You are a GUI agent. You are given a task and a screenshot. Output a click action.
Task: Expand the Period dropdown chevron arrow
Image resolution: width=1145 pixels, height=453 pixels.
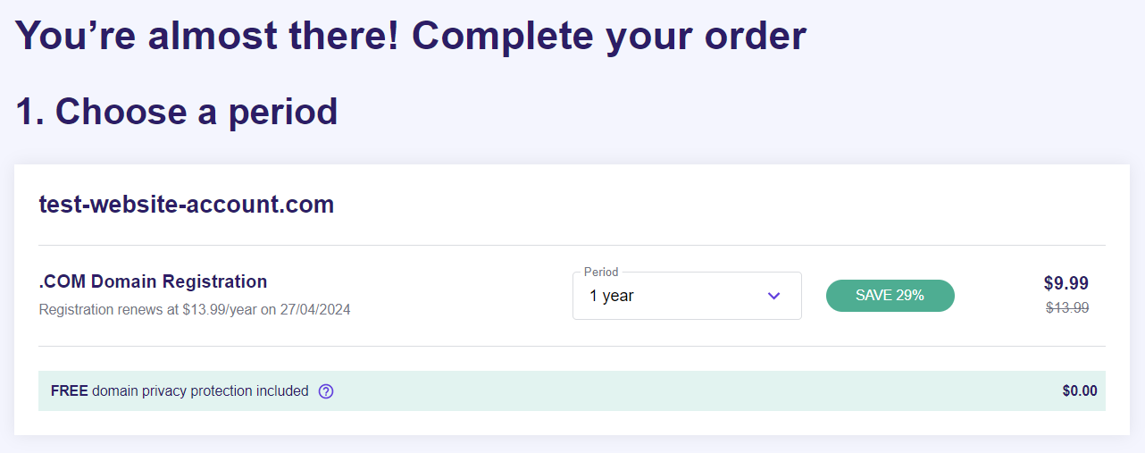(x=774, y=296)
